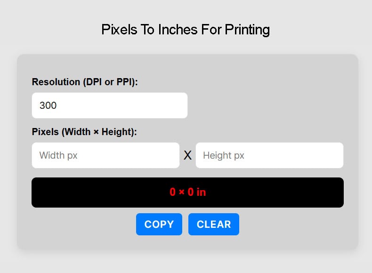Click the "Pixels To Inches For Printing" heading
The image size is (372, 273).
tap(186, 30)
